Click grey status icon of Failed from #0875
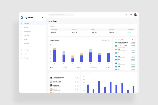 116,46
